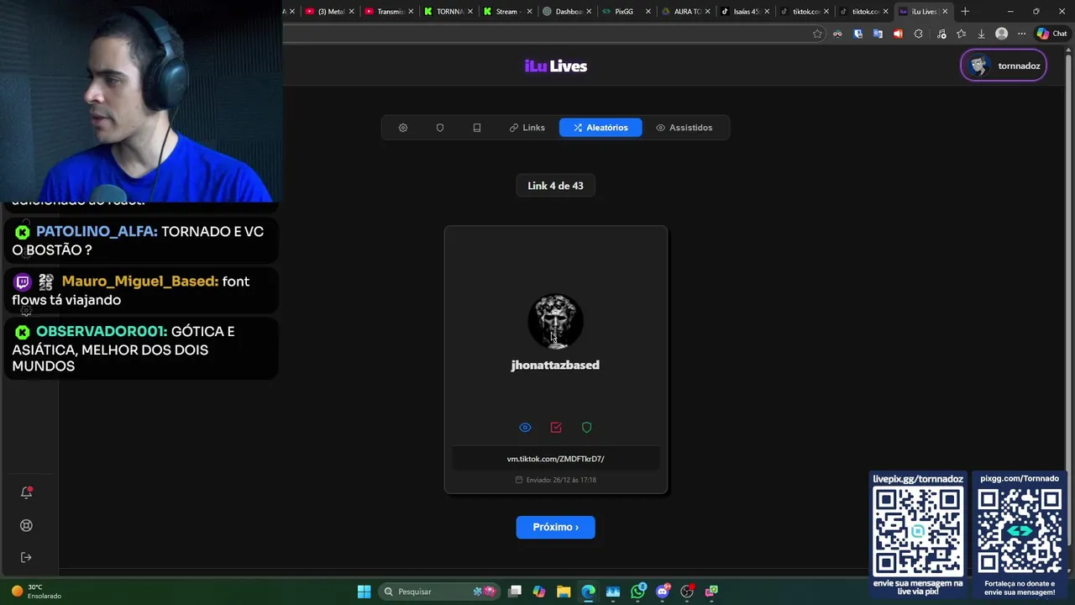Open the browser three-dots menu
The width and height of the screenshot is (1075, 605).
[x=1021, y=34]
